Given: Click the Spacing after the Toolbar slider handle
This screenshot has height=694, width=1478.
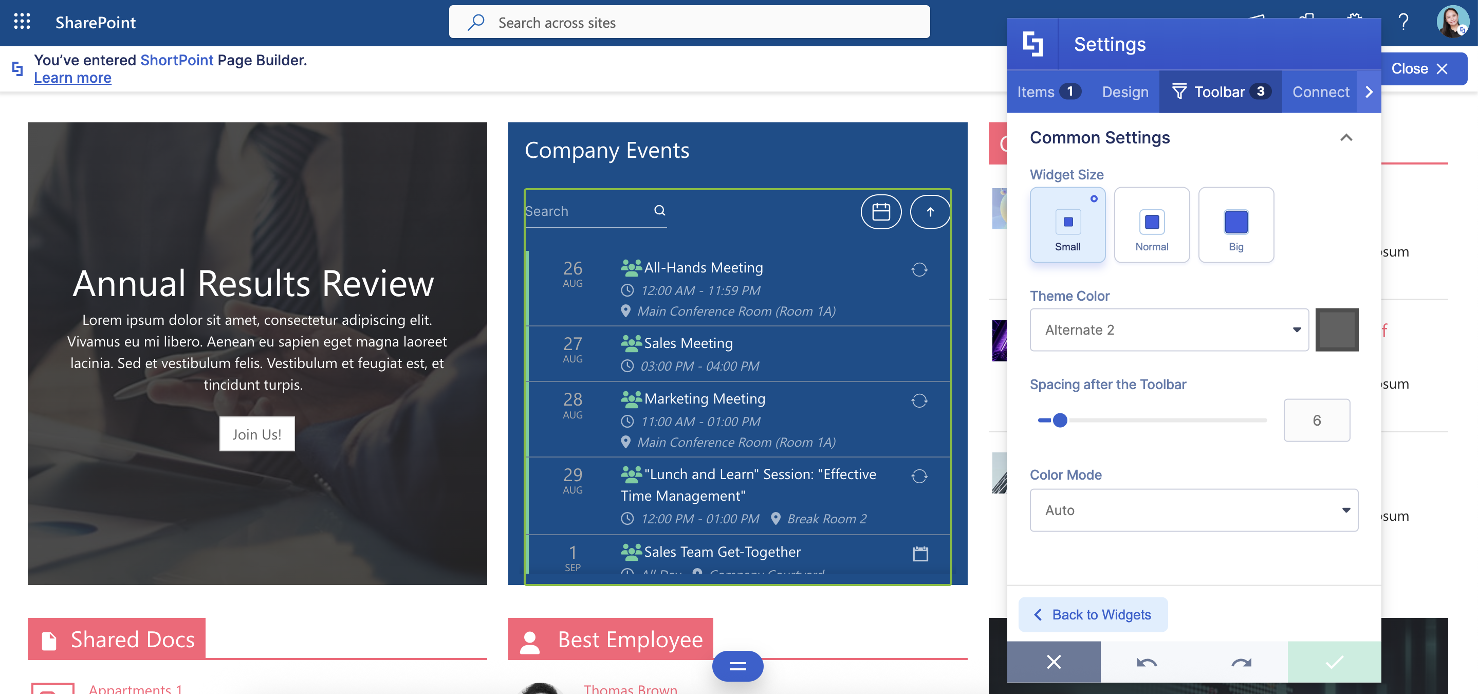Looking at the screenshot, I should [x=1060, y=421].
